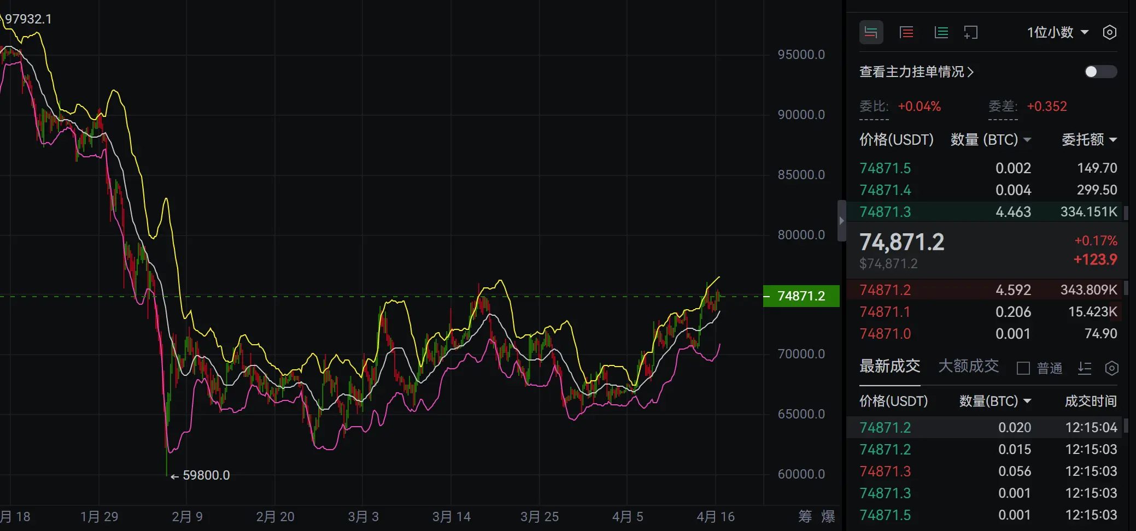Click the 80000.0 price axis label

(801, 235)
